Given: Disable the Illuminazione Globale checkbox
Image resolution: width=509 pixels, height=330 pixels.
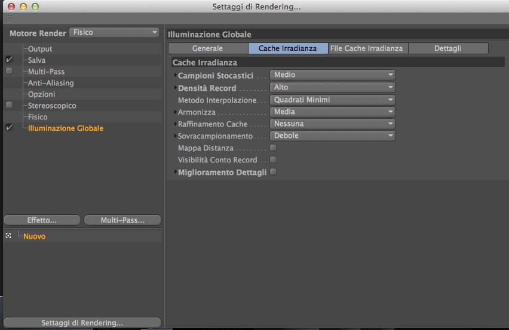Looking at the screenshot, I should point(9,128).
